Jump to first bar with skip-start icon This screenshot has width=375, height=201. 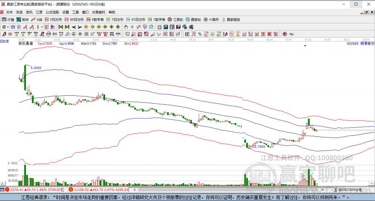tap(61, 27)
